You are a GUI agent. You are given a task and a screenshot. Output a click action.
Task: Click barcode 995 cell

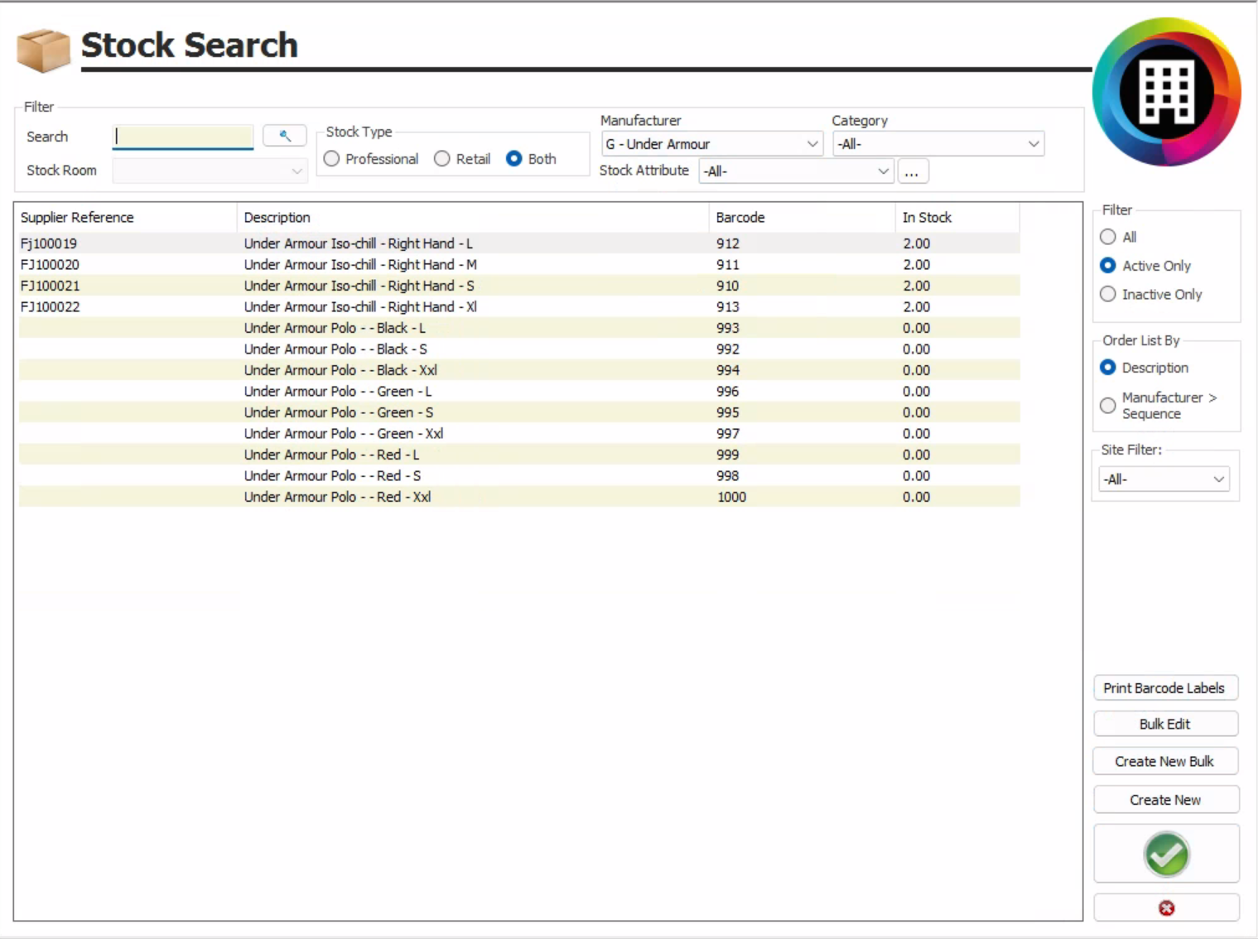tap(728, 412)
